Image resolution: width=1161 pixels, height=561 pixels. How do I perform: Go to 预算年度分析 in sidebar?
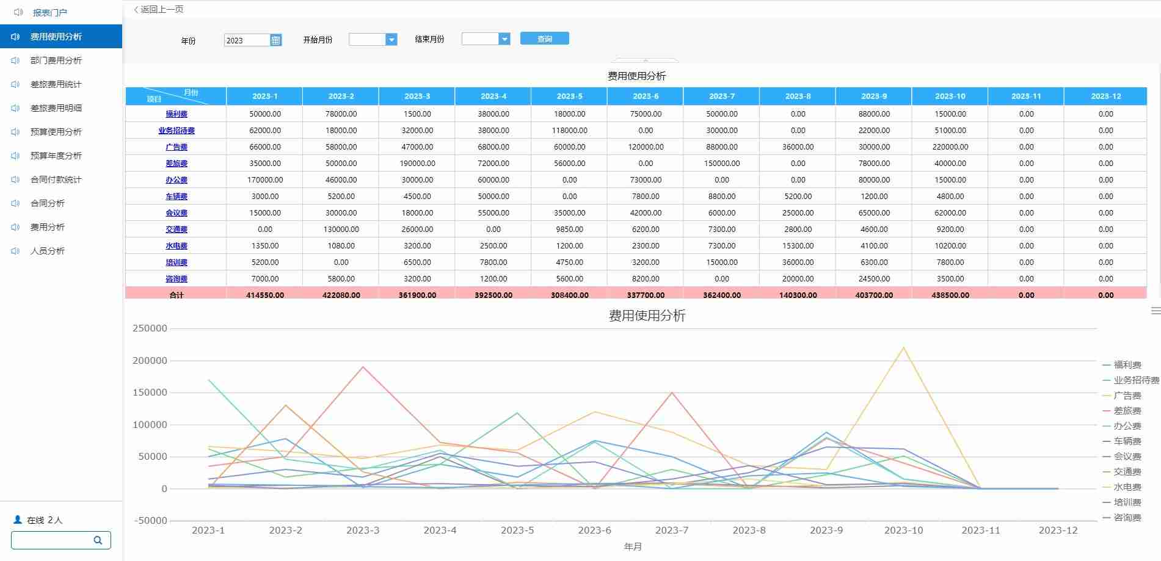pos(56,156)
